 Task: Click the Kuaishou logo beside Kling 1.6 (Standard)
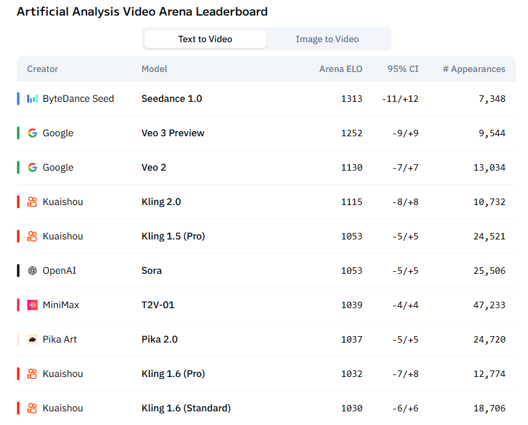tap(33, 408)
